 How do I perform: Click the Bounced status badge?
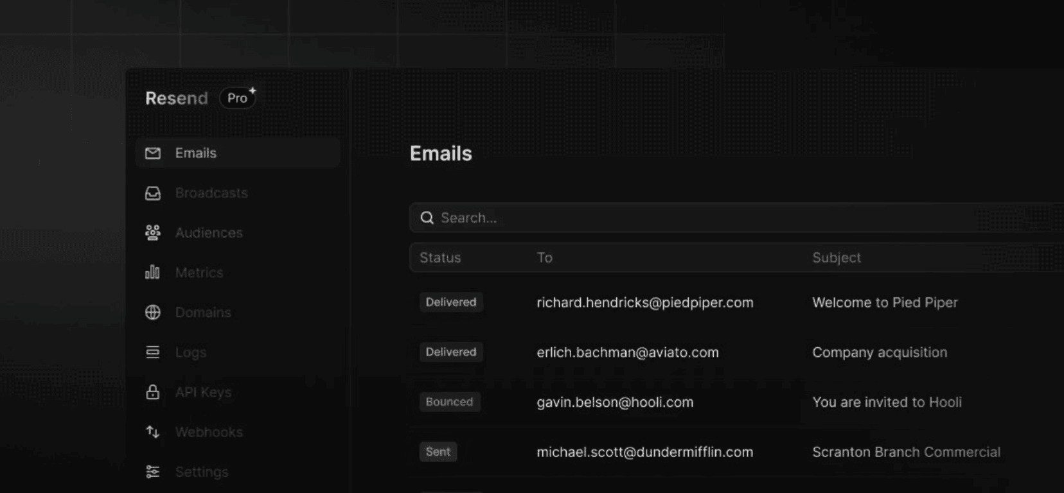[x=449, y=402]
